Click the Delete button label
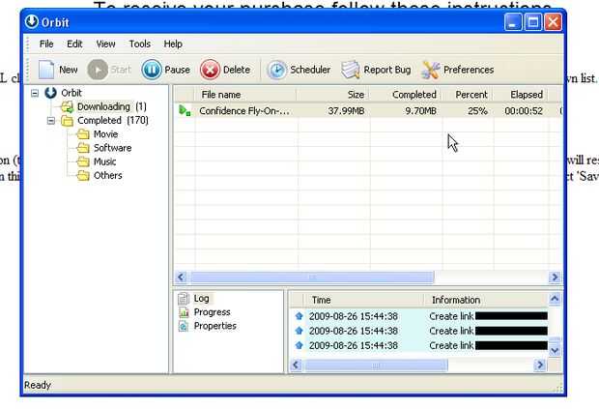This screenshot has height=409, width=599. pos(237,70)
